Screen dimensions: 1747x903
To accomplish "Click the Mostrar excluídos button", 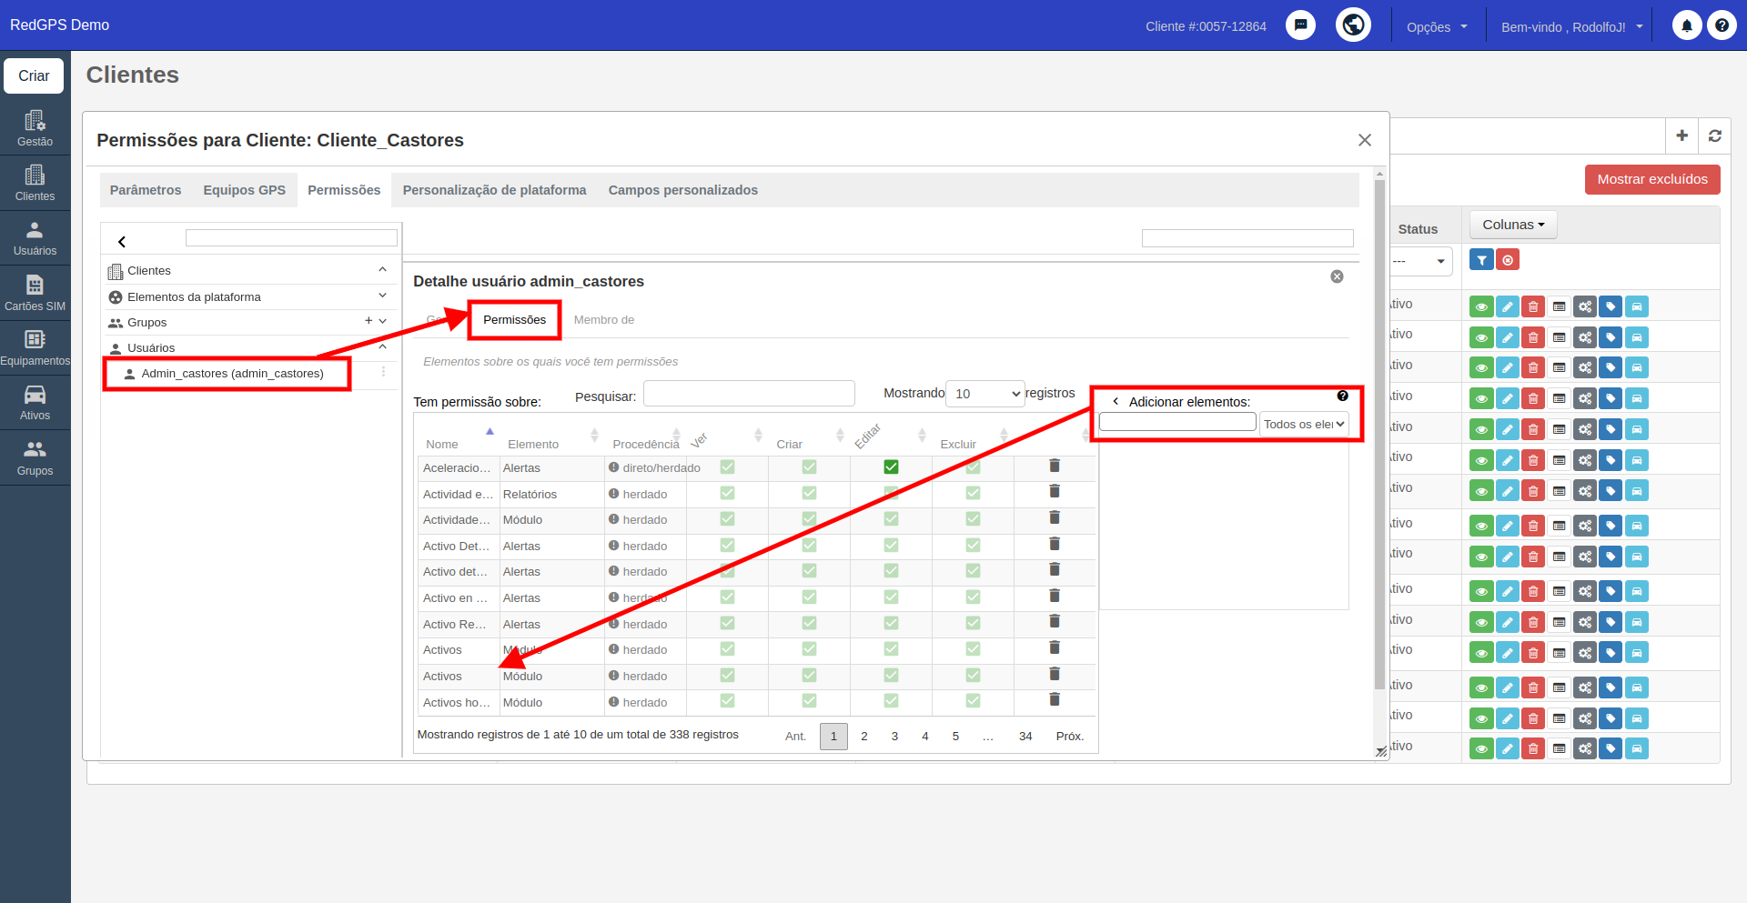I will [1652, 179].
